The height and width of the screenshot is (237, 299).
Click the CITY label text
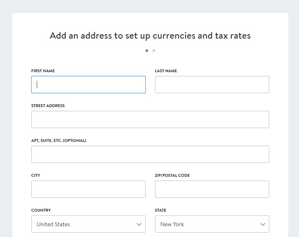[x=36, y=176]
